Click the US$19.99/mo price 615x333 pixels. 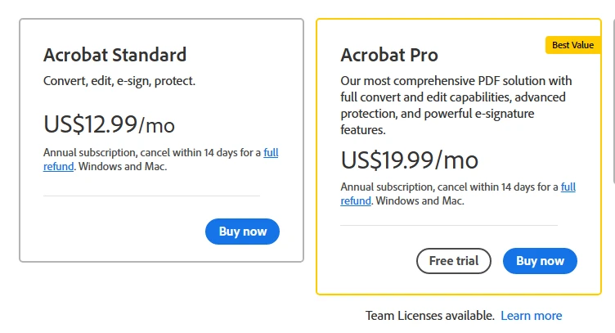[x=409, y=159]
